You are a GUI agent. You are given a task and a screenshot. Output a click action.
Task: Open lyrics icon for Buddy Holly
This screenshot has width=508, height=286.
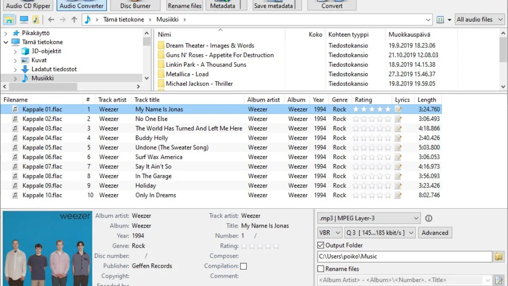398,138
